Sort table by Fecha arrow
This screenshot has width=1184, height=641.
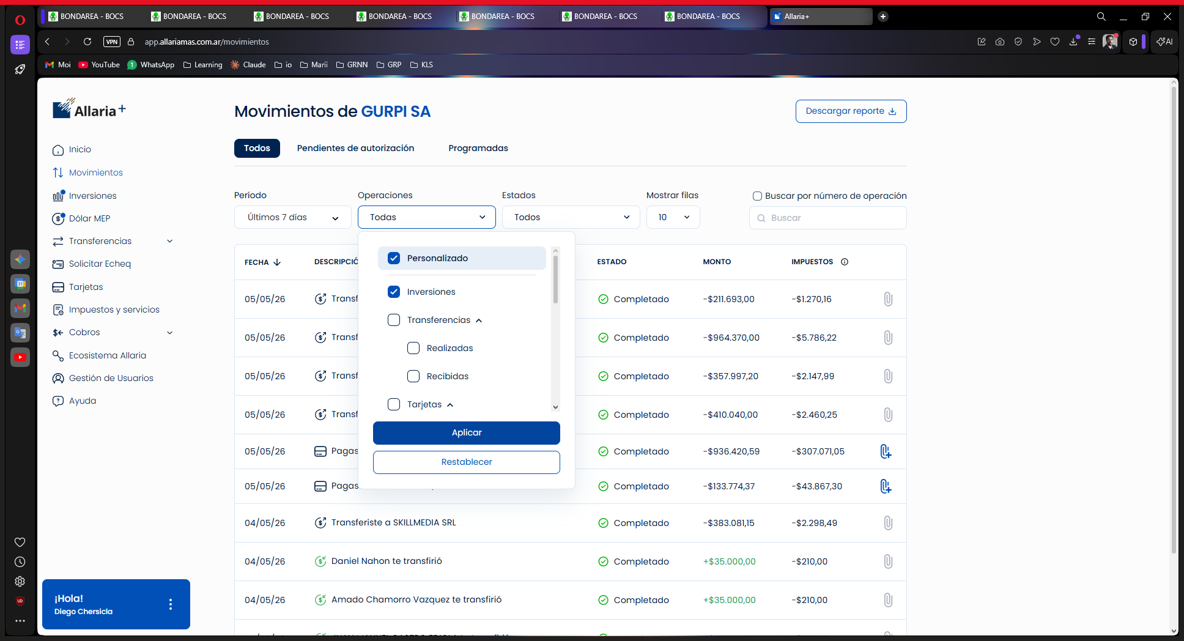[277, 262]
